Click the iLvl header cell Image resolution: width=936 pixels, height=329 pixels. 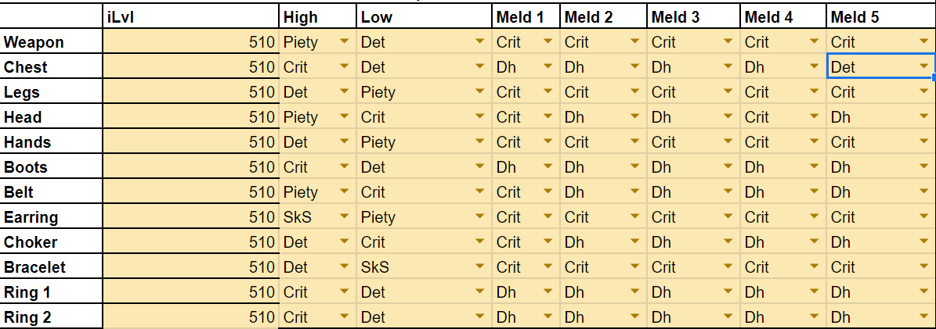coord(190,17)
